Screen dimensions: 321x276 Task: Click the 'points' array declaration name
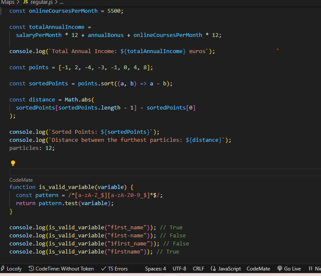[x=39, y=68]
